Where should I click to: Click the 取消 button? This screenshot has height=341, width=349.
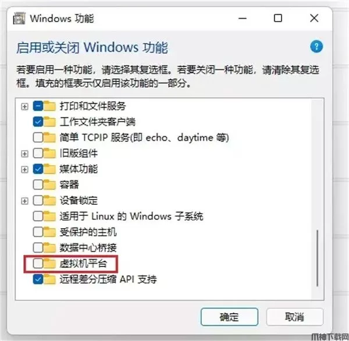coord(295,317)
